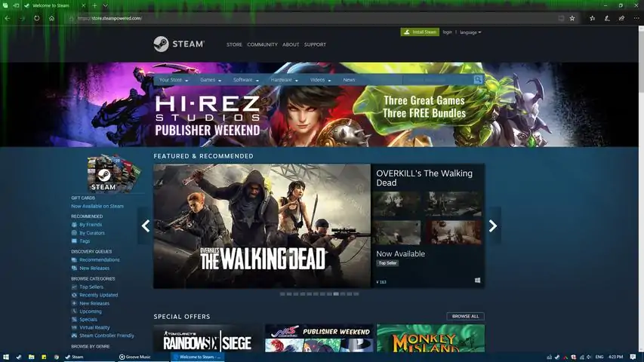
Task: Expand the Videos dropdown menu
Action: coord(320,80)
